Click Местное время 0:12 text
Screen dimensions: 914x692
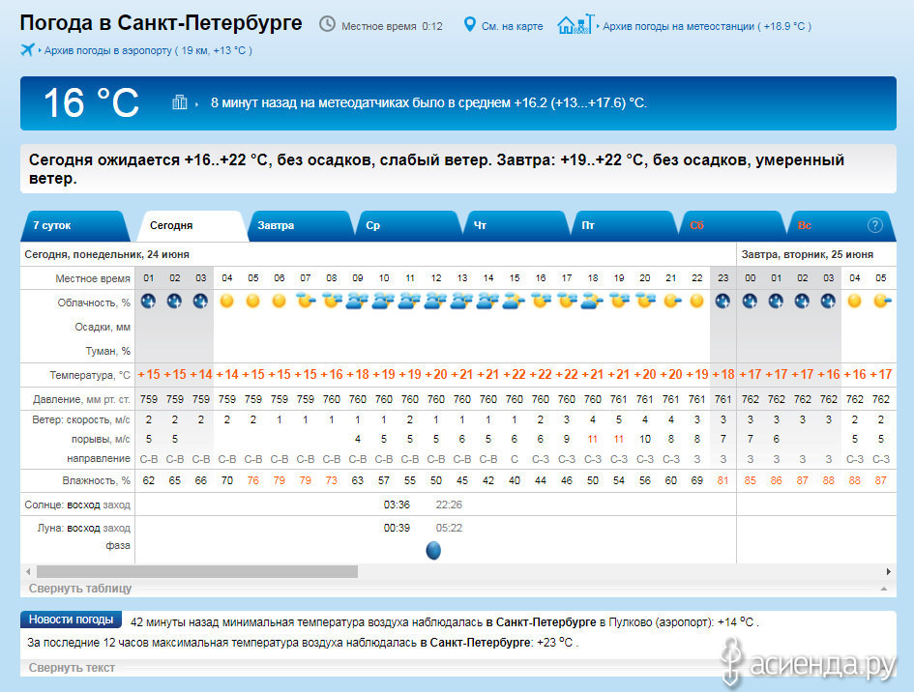tap(392, 26)
